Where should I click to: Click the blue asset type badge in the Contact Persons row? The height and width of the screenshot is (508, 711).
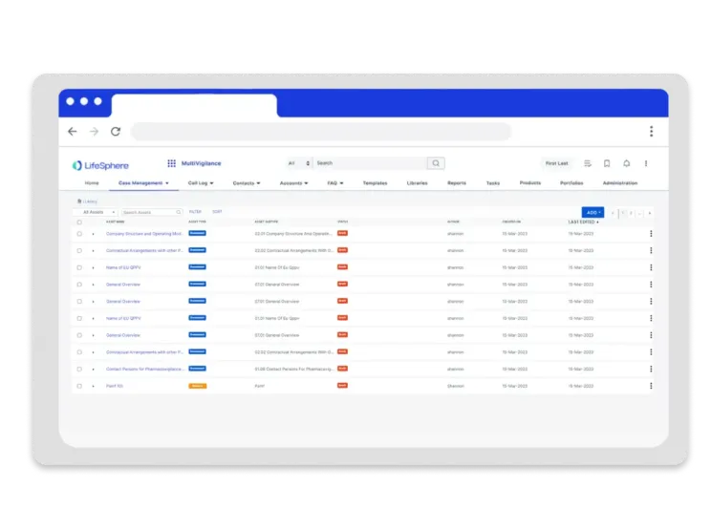197,369
